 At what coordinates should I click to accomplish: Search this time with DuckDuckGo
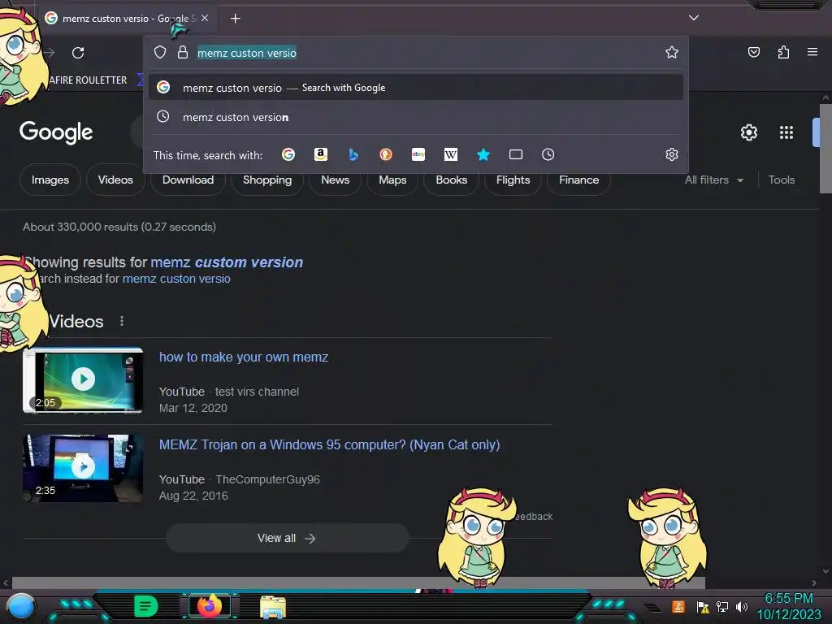[x=386, y=154]
